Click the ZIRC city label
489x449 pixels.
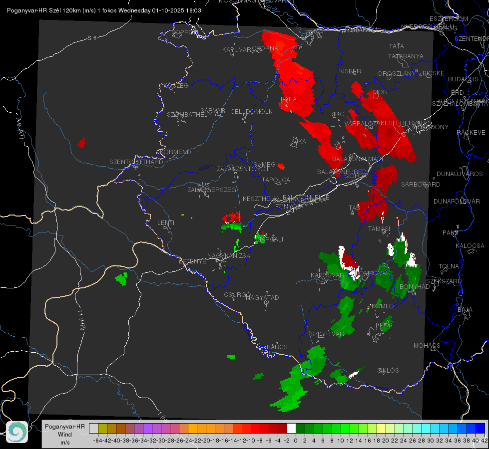(337, 114)
